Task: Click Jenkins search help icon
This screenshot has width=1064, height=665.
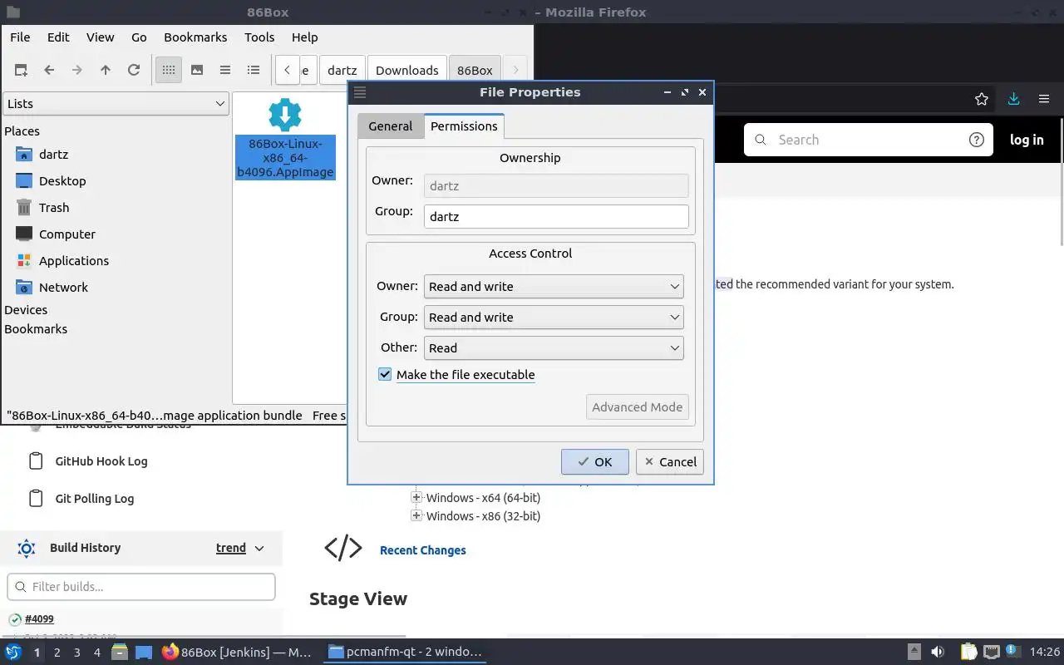Action: 977,140
